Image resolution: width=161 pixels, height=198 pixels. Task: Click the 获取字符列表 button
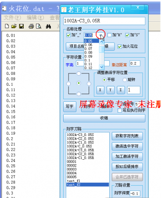coord(127,136)
